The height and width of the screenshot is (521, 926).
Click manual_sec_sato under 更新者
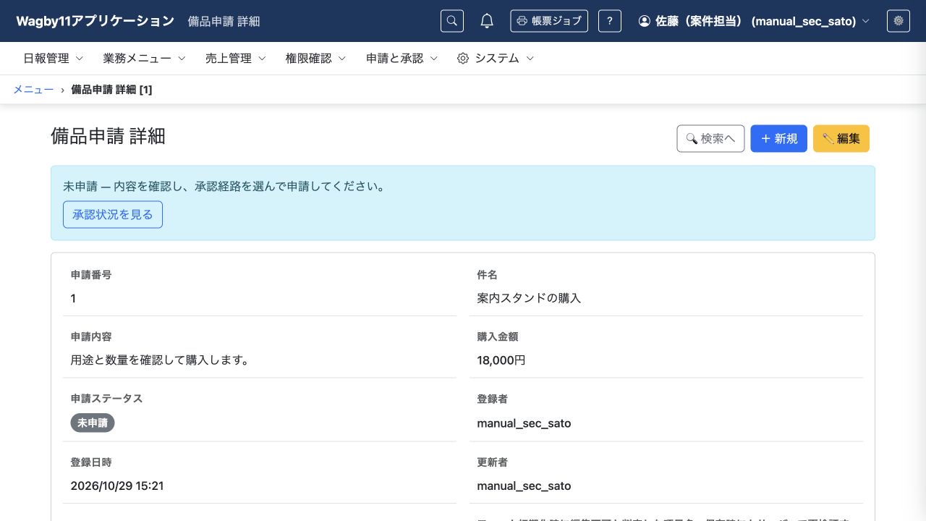[x=524, y=486]
